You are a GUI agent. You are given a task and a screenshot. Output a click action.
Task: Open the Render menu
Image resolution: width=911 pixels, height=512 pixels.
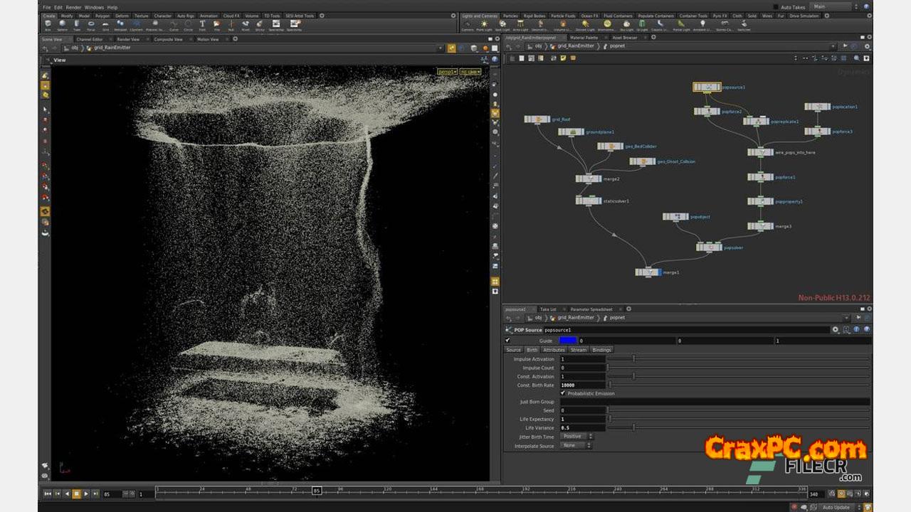pos(73,7)
